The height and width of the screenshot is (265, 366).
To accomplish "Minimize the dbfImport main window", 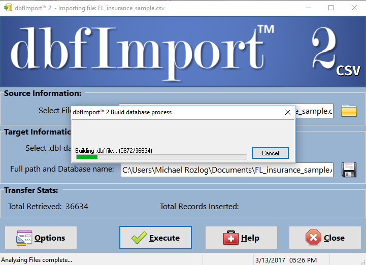I will click(308, 8).
